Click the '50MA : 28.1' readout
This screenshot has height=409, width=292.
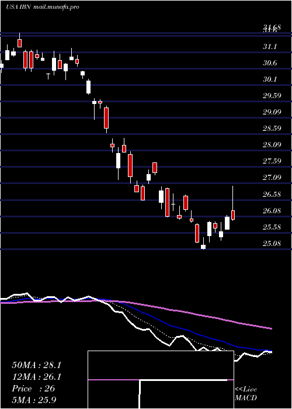pyautogui.click(x=36, y=365)
